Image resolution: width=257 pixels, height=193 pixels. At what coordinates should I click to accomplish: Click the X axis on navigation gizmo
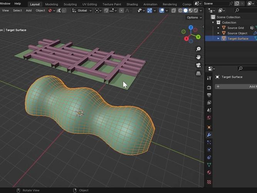186,39
